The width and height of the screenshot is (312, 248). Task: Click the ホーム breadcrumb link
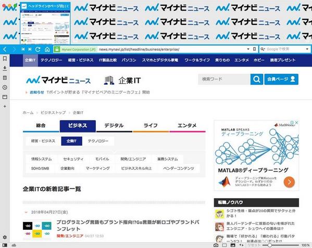[x=28, y=113]
